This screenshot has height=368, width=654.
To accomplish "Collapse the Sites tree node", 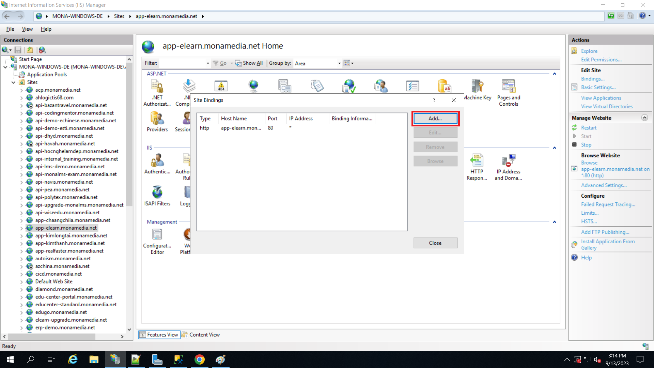I will tap(13, 82).
